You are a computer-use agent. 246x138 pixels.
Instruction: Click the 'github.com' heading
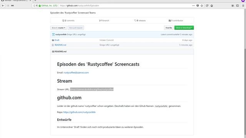(69, 98)
